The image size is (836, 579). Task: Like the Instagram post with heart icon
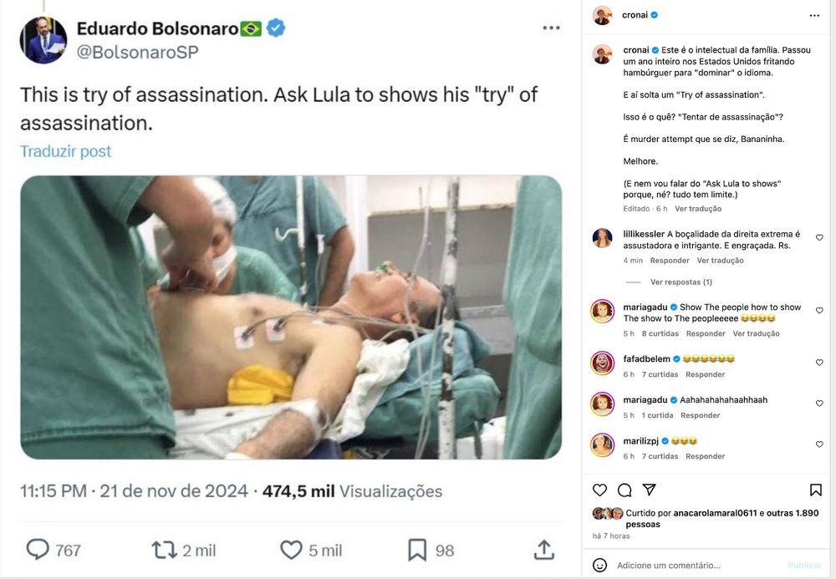pyautogui.click(x=599, y=490)
